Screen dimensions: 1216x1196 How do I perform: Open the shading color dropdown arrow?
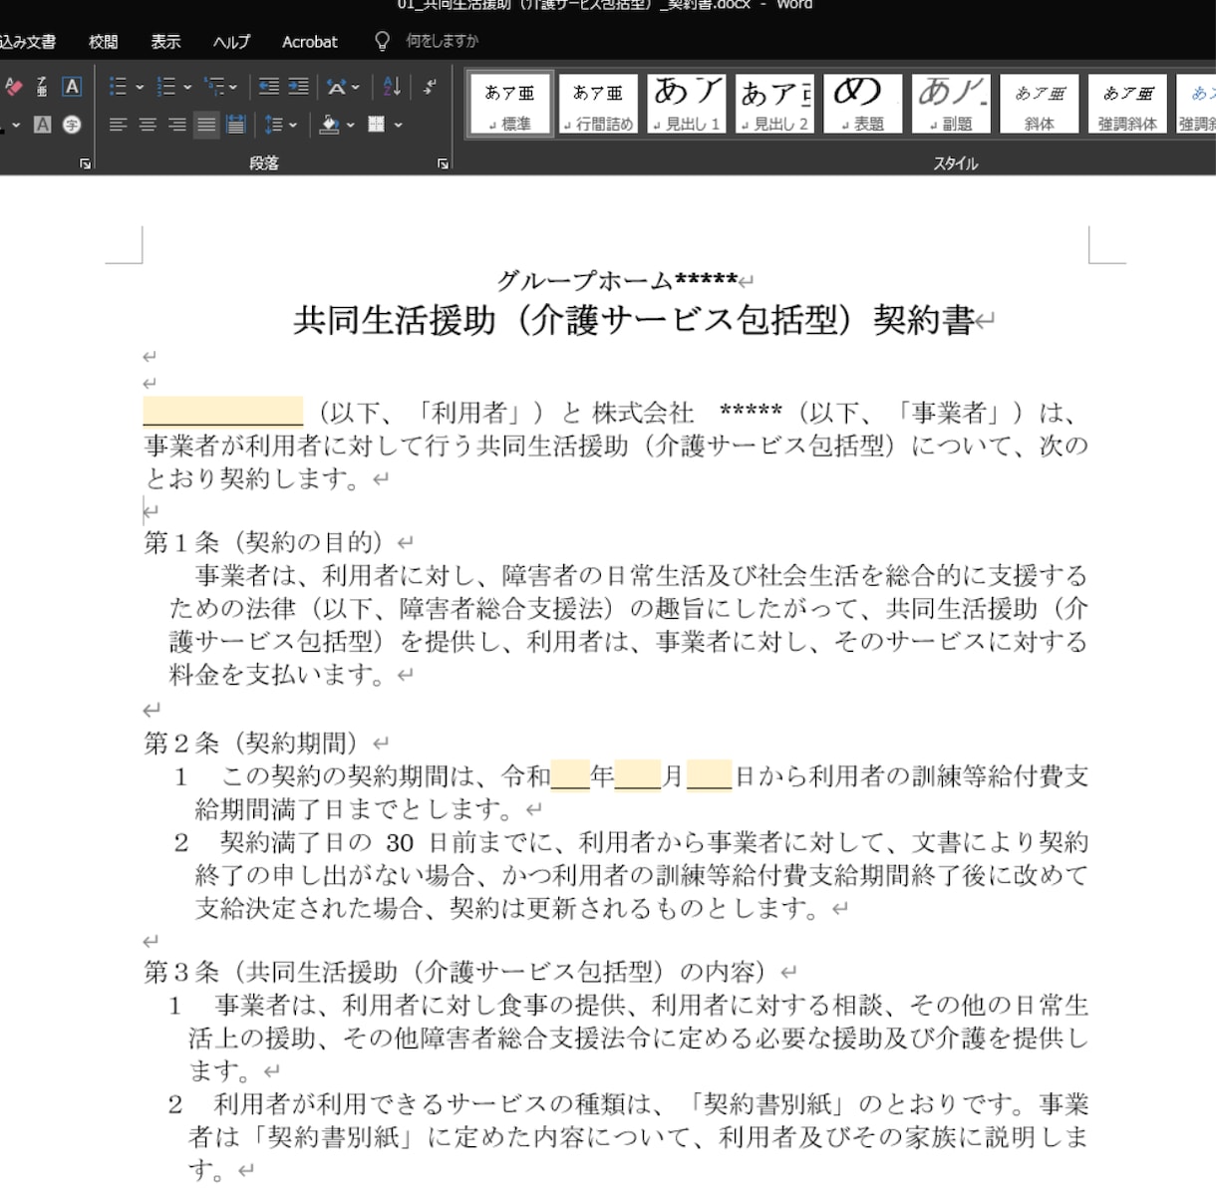point(350,125)
